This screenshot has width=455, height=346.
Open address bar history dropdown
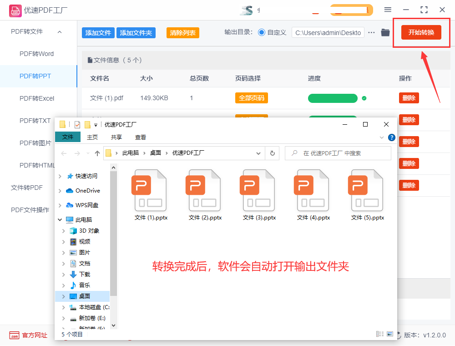258,153
